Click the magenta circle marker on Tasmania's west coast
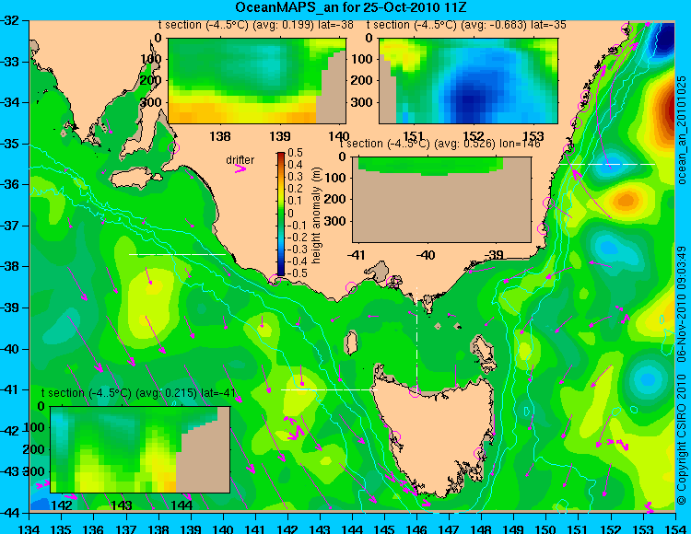Viewport: 691px width, 534px height. 394,437
